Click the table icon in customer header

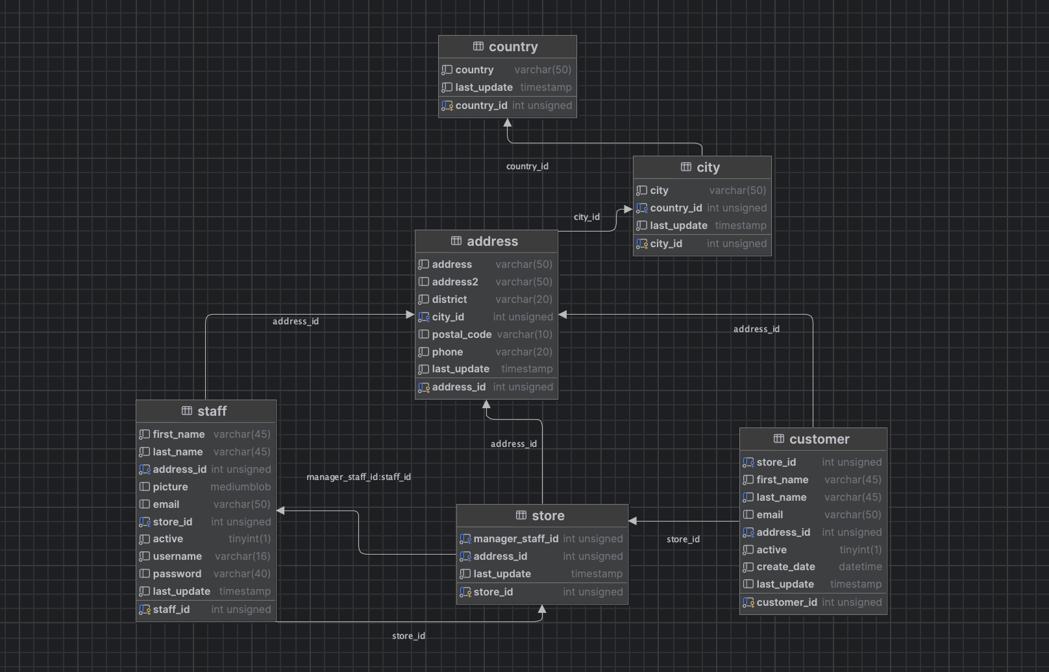779,438
